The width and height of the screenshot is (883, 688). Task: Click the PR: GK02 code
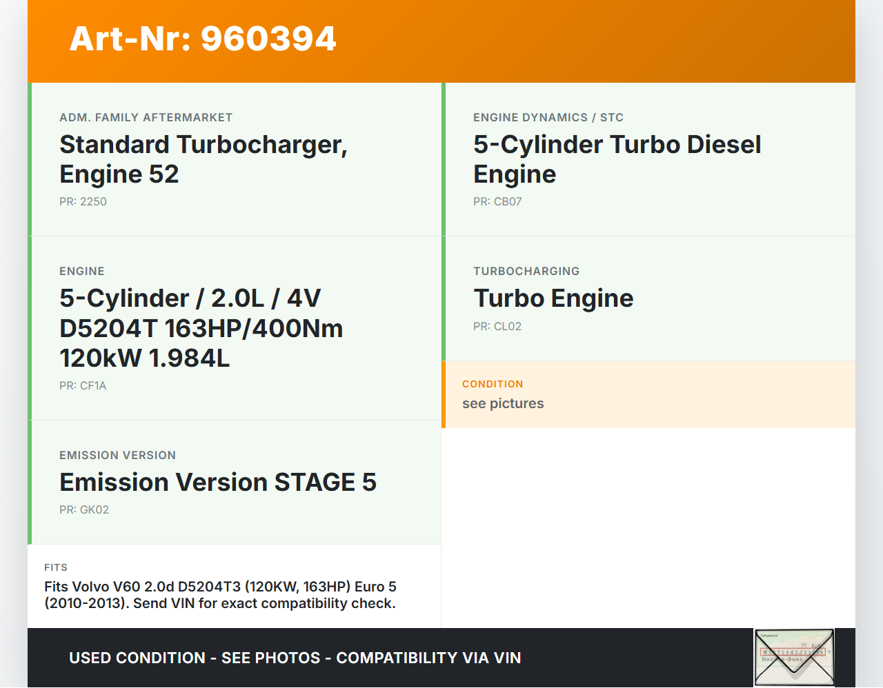[x=83, y=510]
